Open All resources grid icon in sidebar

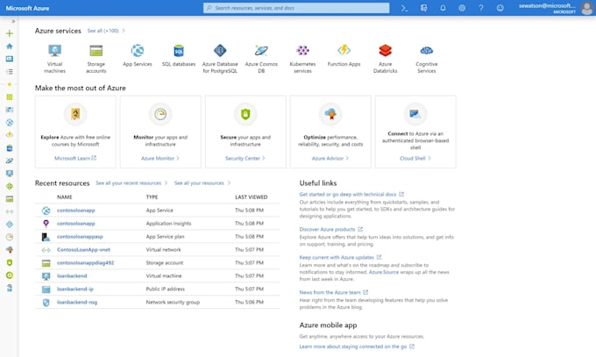(x=10, y=97)
